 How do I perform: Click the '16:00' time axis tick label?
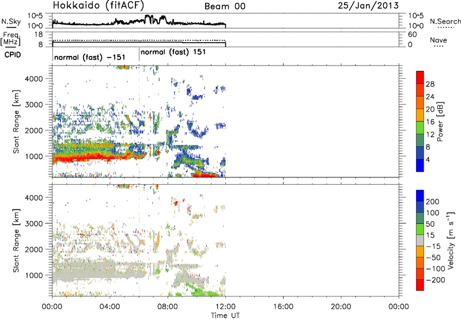click(283, 307)
